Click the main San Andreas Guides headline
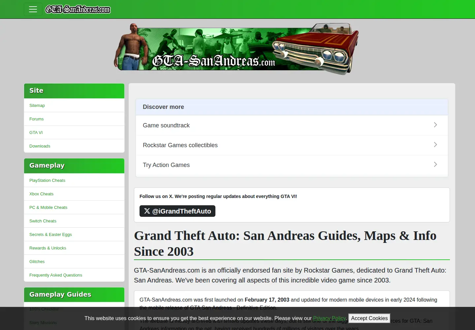 (285, 244)
